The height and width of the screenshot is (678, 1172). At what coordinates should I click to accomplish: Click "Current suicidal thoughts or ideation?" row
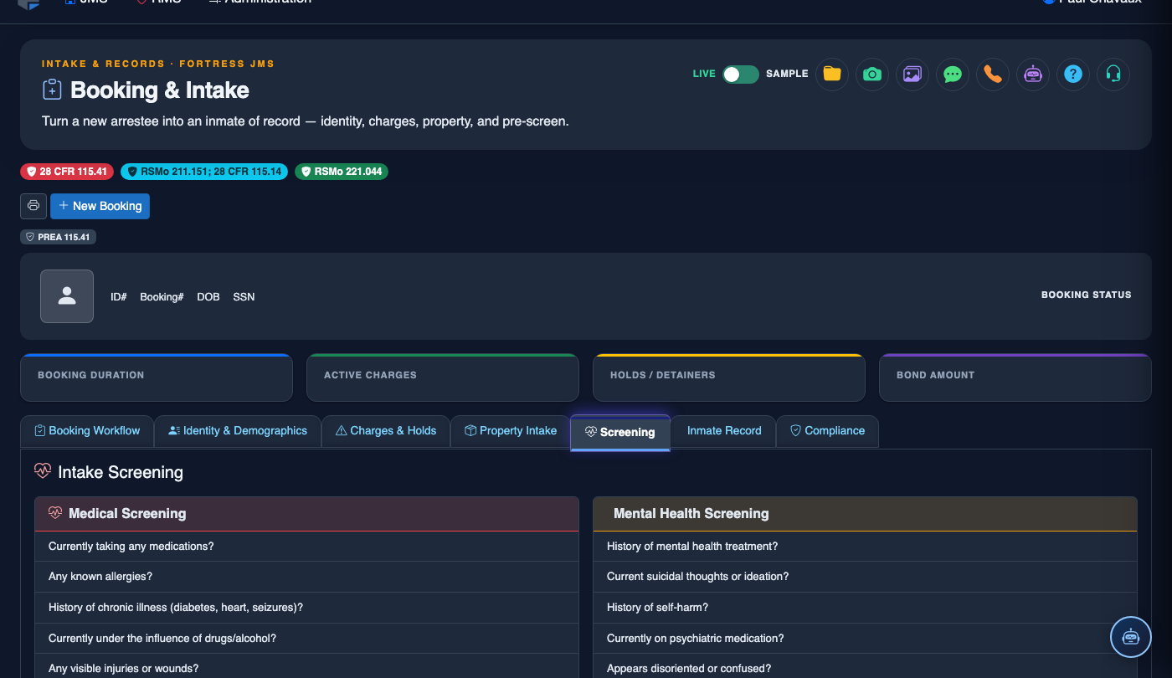[865, 577]
